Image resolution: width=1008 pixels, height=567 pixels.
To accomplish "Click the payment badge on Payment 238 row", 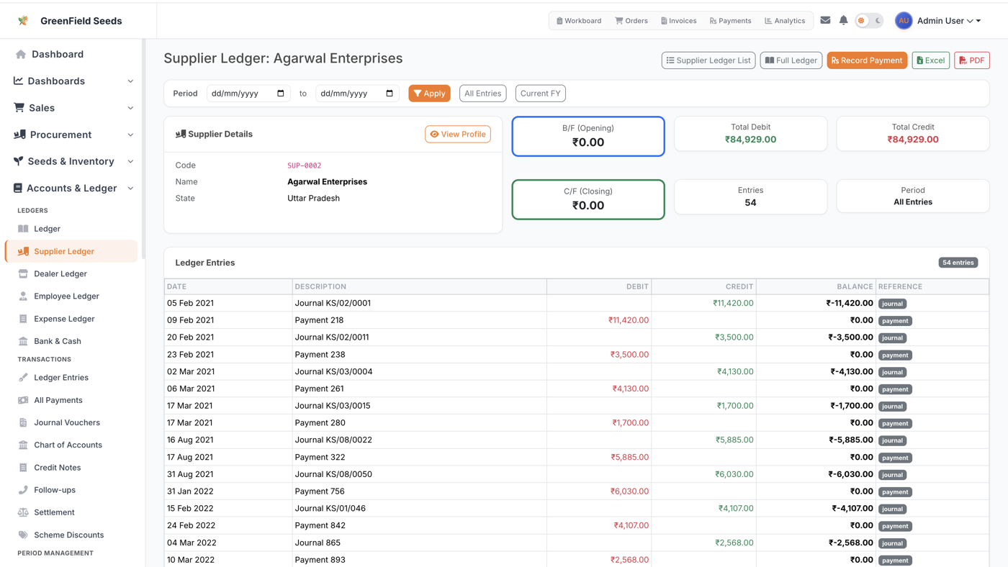I will [x=895, y=355].
